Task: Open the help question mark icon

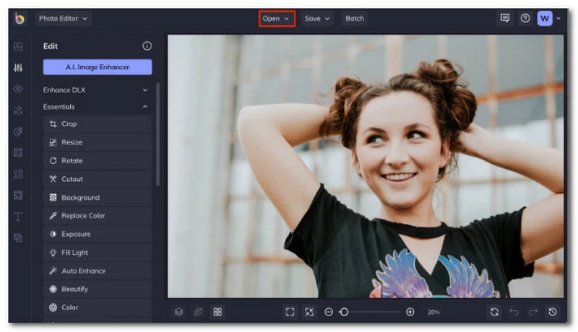Action: click(x=525, y=18)
